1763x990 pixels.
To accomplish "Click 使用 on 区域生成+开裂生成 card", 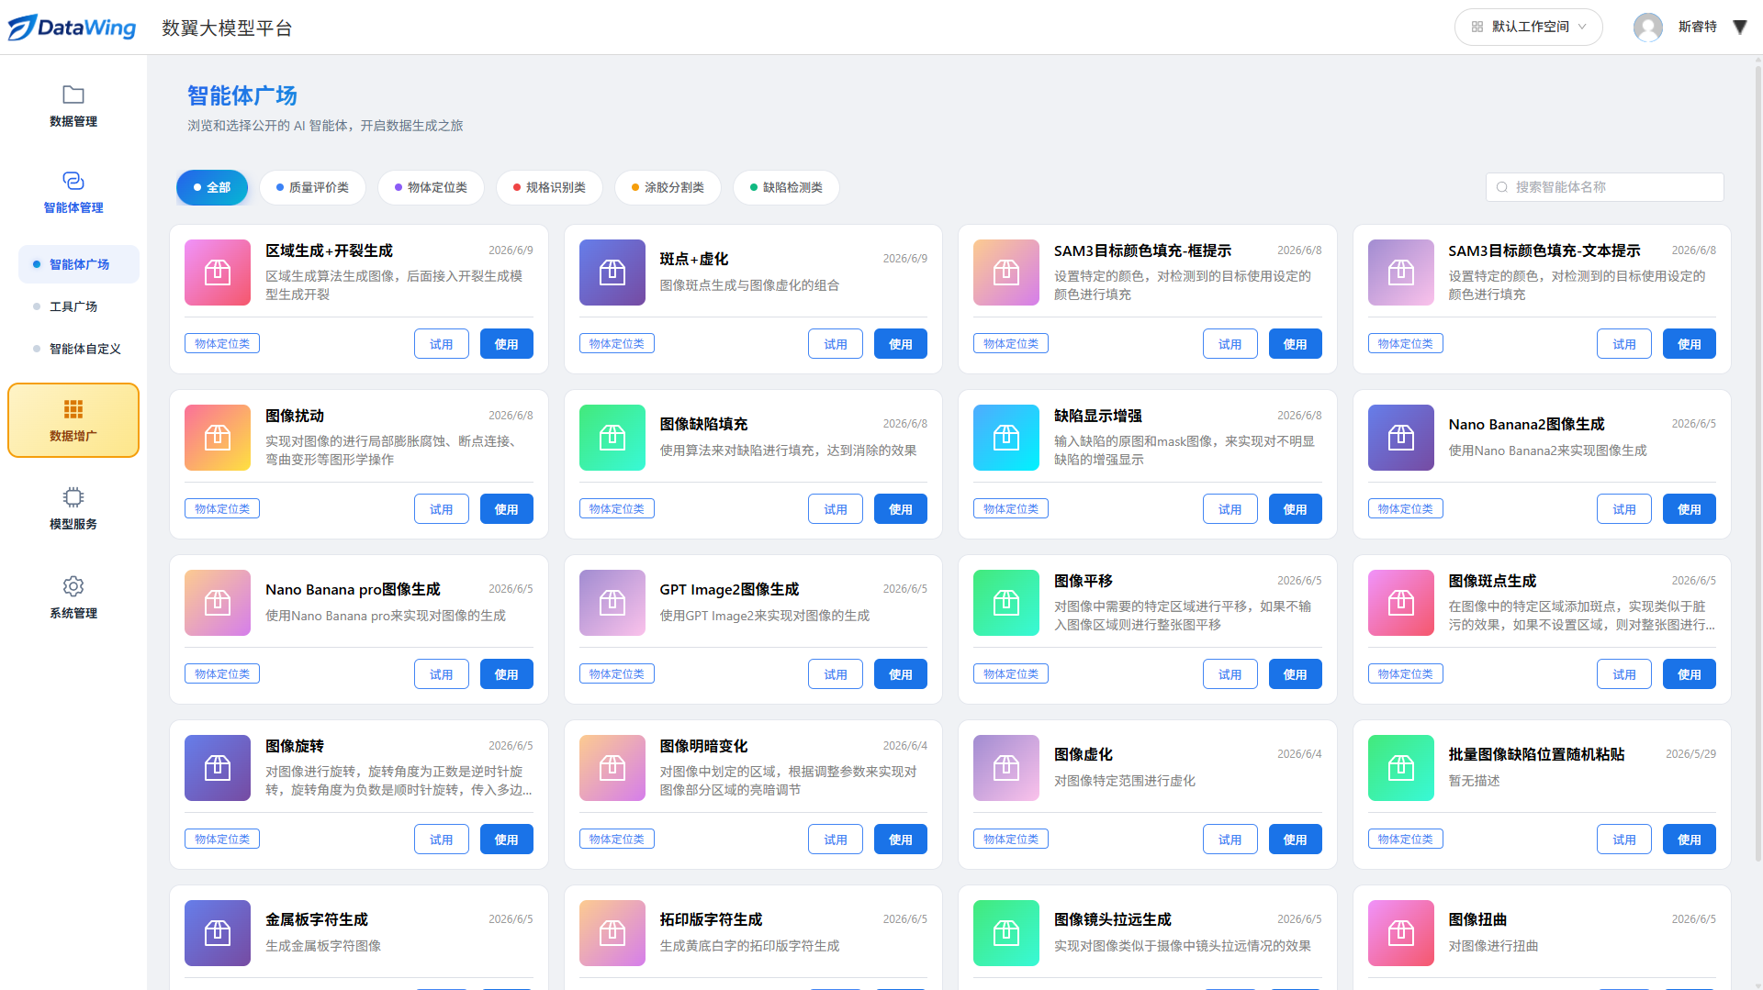I will (x=507, y=344).
